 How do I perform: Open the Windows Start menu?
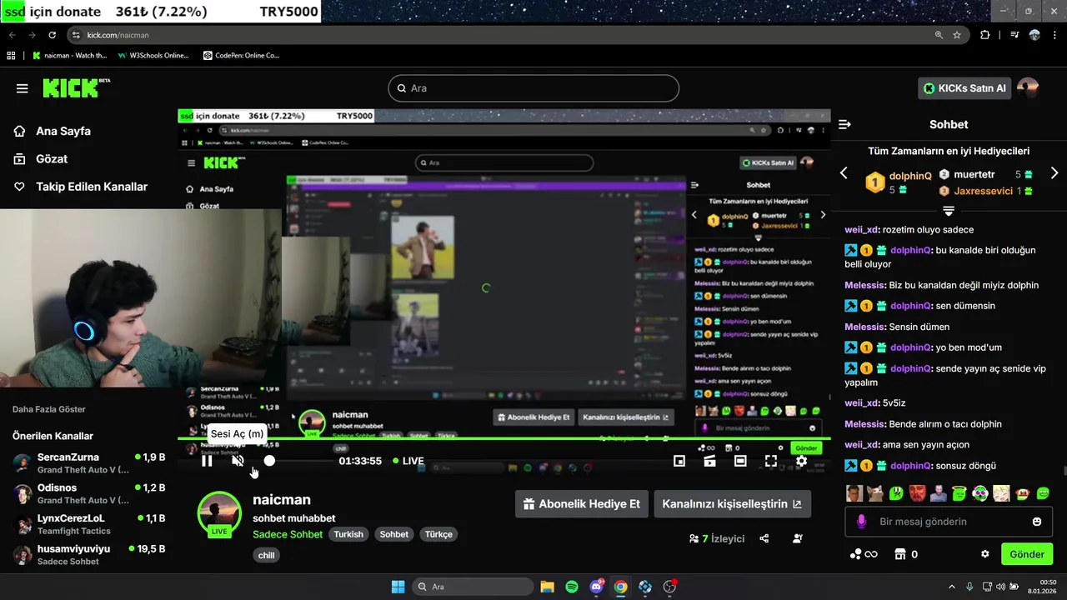click(x=398, y=587)
